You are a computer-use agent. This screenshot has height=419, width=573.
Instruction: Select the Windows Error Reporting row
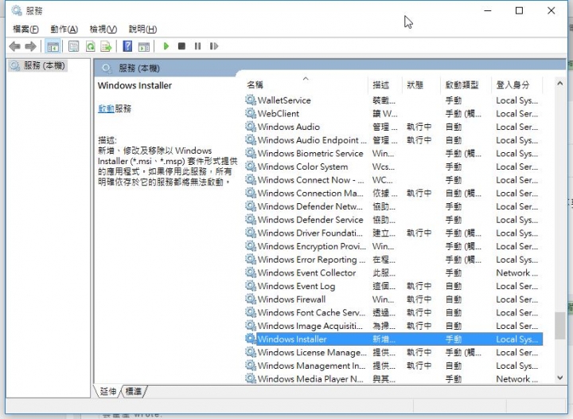pos(393,259)
